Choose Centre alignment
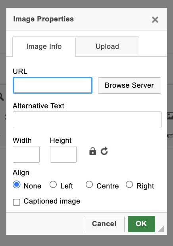The width and height of the screenshot is (173, 246). click(x=89, y=184)
